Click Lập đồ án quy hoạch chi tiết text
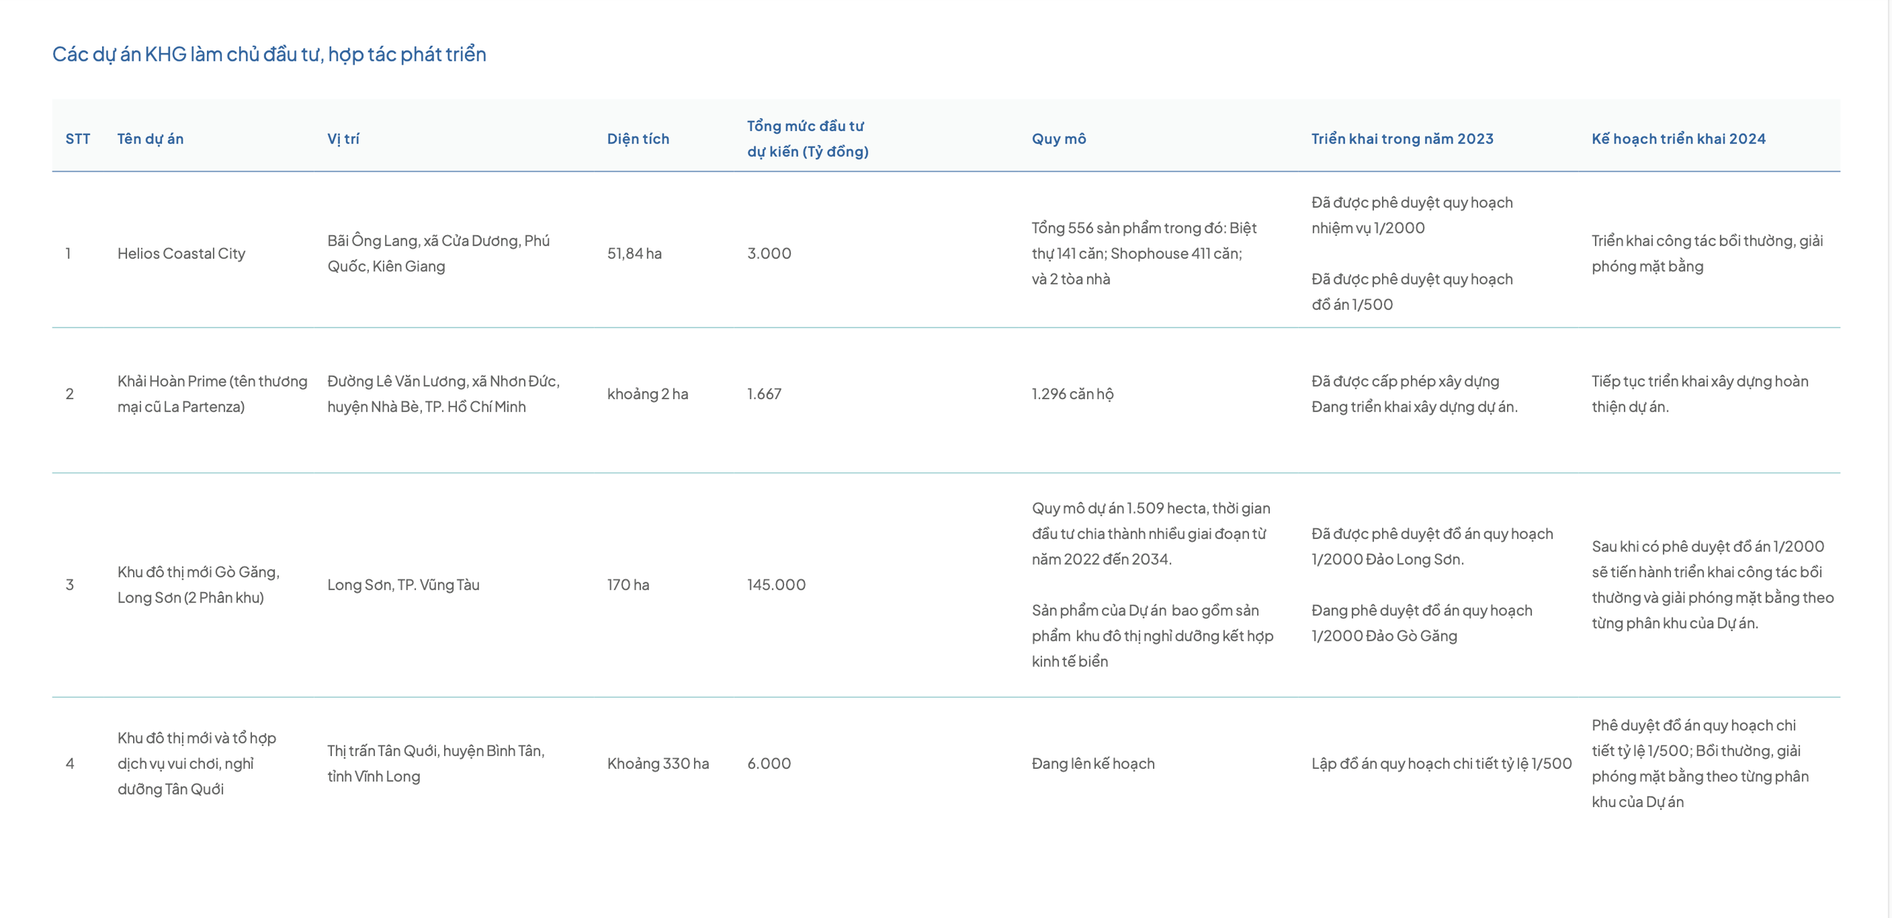 click(1441, 764)
